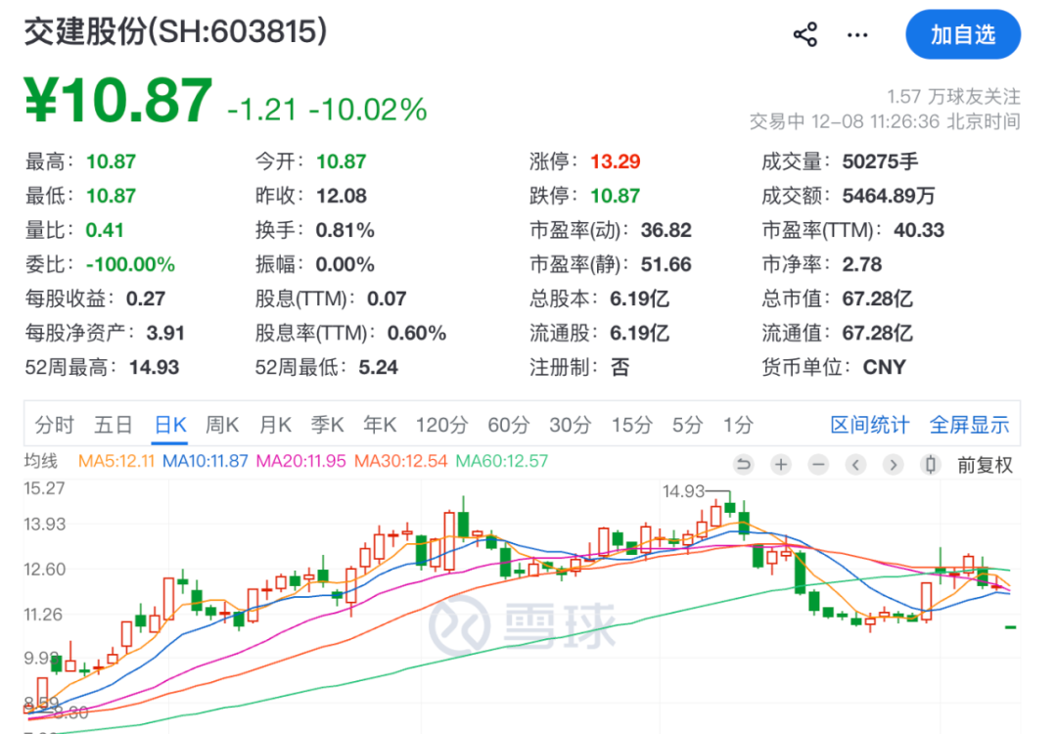This screenshot has width=1057, height=734.
Task: Open the three-dot more options menu
Action: (857, 35)
